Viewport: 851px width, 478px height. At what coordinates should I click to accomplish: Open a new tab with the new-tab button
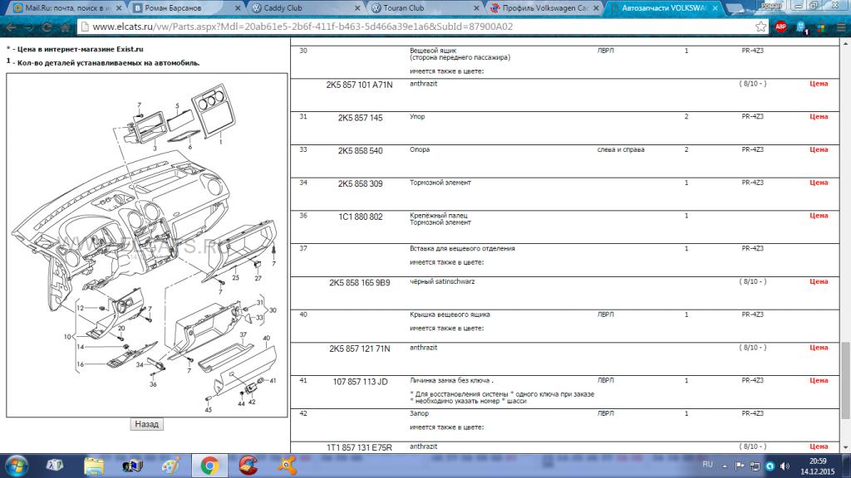pos(734,8)
